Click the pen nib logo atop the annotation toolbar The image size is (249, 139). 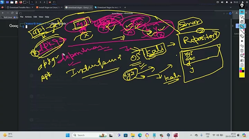click(242, 6)
